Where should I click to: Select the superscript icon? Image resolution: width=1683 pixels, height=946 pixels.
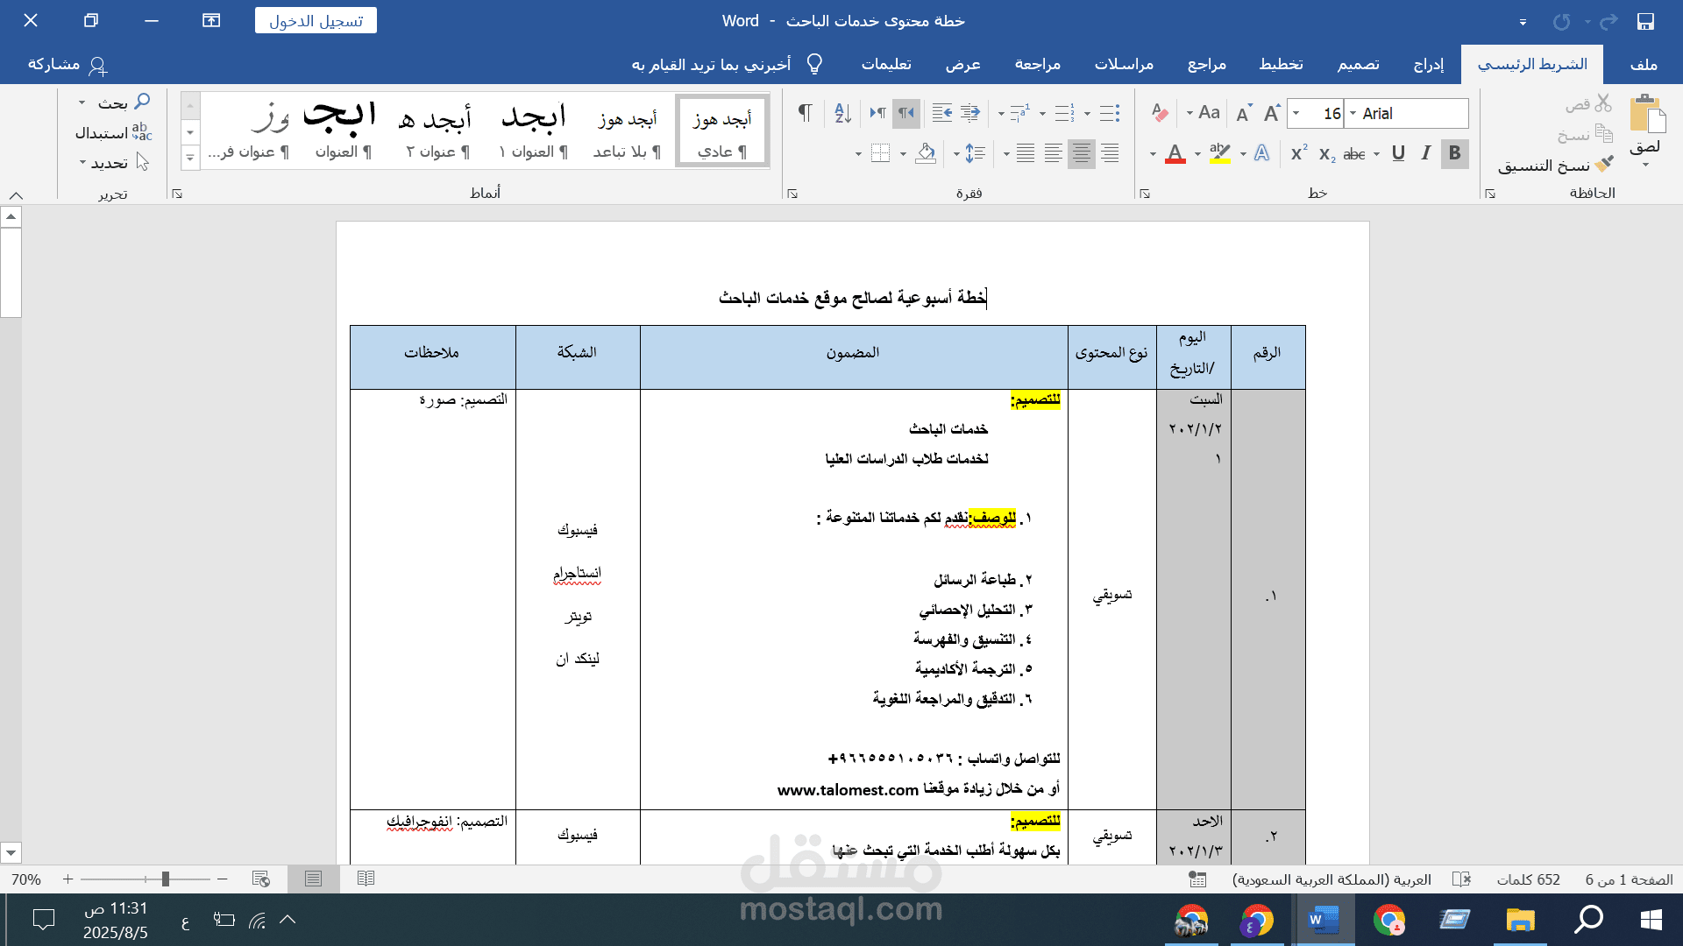(1297, 153)
